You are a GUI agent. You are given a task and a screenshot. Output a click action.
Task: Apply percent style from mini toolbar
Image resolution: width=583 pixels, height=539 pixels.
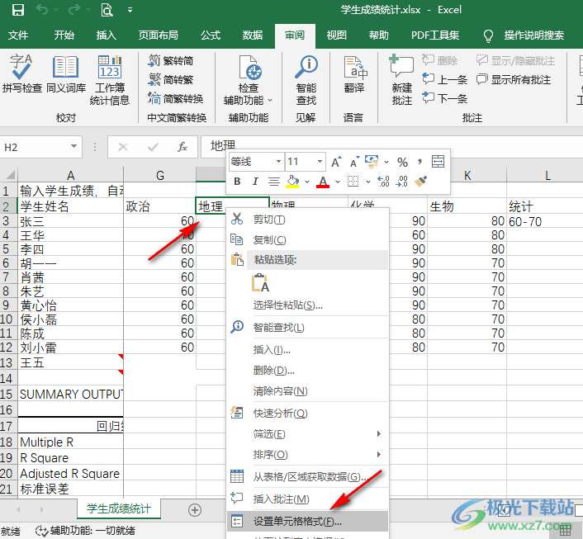tap(402, 162)
